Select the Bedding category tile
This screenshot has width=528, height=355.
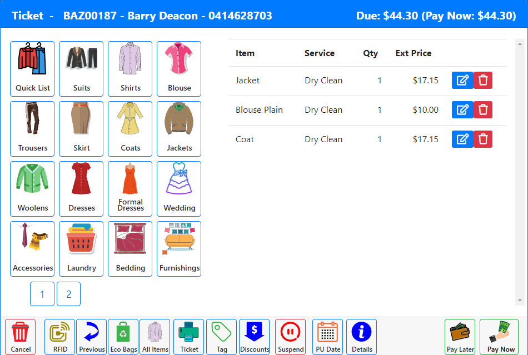coord(130,249)
